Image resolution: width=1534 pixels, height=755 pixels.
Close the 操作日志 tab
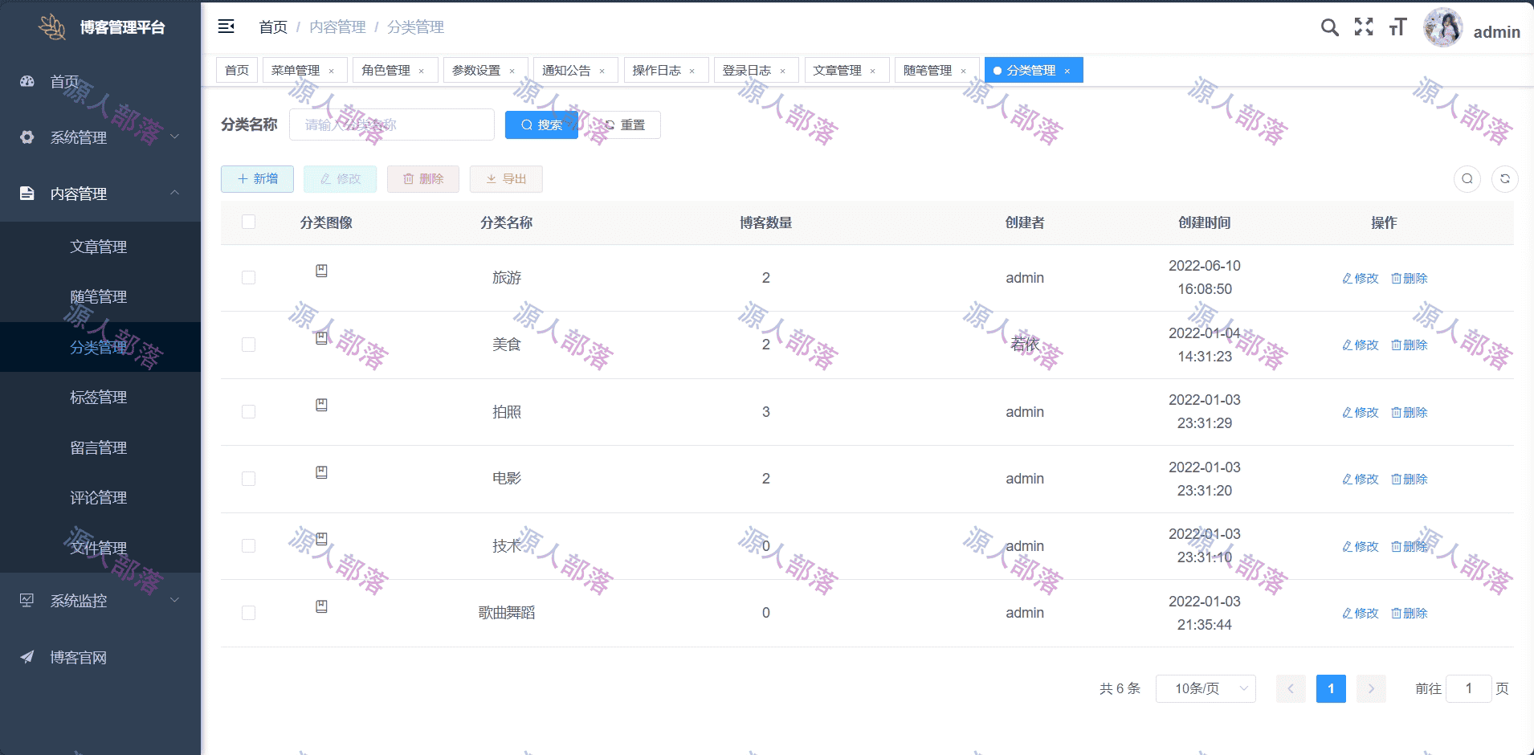pyautogui.click(x=692, y=71)
